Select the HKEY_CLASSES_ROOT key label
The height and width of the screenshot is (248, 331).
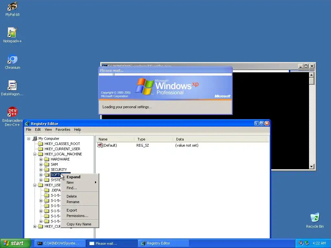62,144
